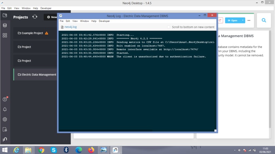Select Electric Data Management project
Screen dimensions: 275x154
35,74
